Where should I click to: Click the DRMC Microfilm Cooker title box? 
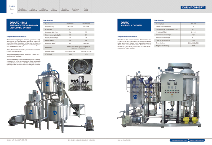[134, 25]
